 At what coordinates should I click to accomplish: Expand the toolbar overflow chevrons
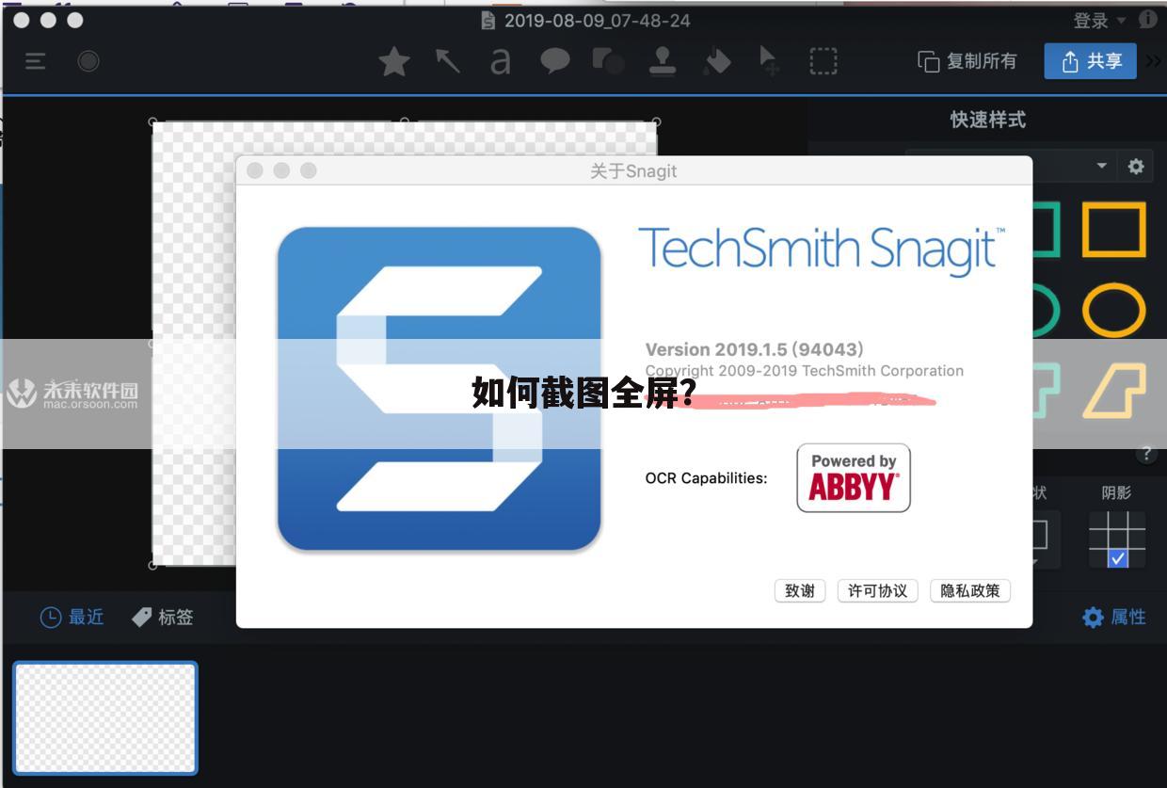(x=1154, y=62)
